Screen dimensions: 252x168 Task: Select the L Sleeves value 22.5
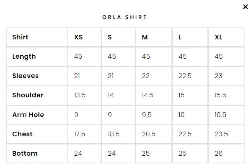coord(185,76)
